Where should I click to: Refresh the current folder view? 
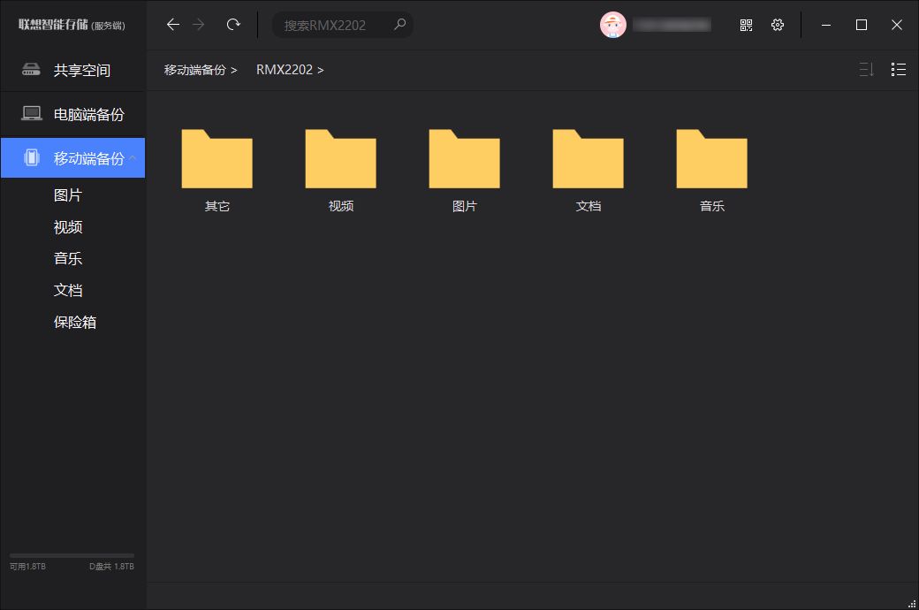coord(233,25)
